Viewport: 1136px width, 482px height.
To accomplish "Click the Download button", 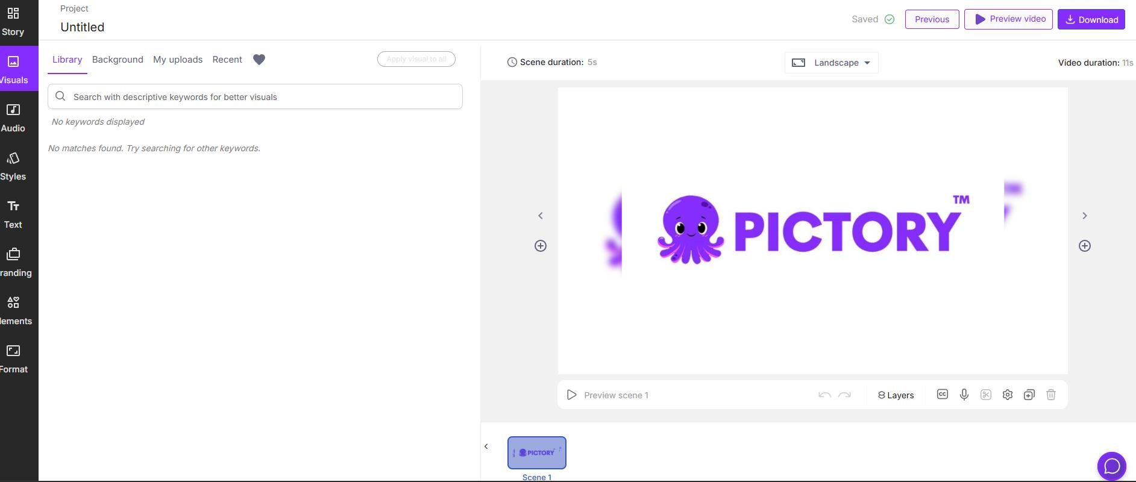I will point(1091,19).
